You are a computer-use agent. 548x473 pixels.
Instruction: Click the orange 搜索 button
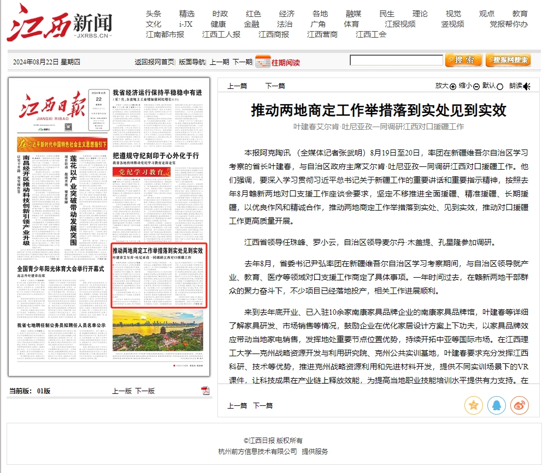(x=463, y=60)
